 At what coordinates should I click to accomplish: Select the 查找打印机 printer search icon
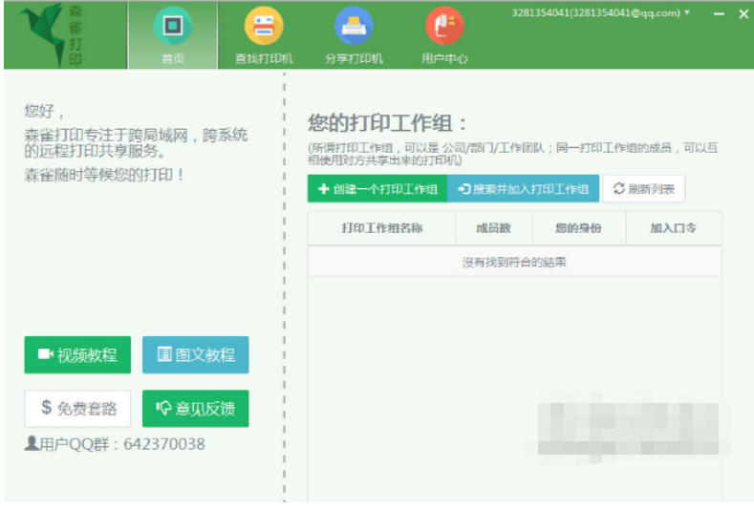(x=264, y=27)
